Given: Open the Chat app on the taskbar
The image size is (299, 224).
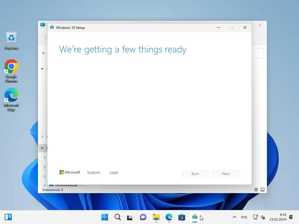Looking at the screenshot, I should pyautogui.click(x=143, y=217).
